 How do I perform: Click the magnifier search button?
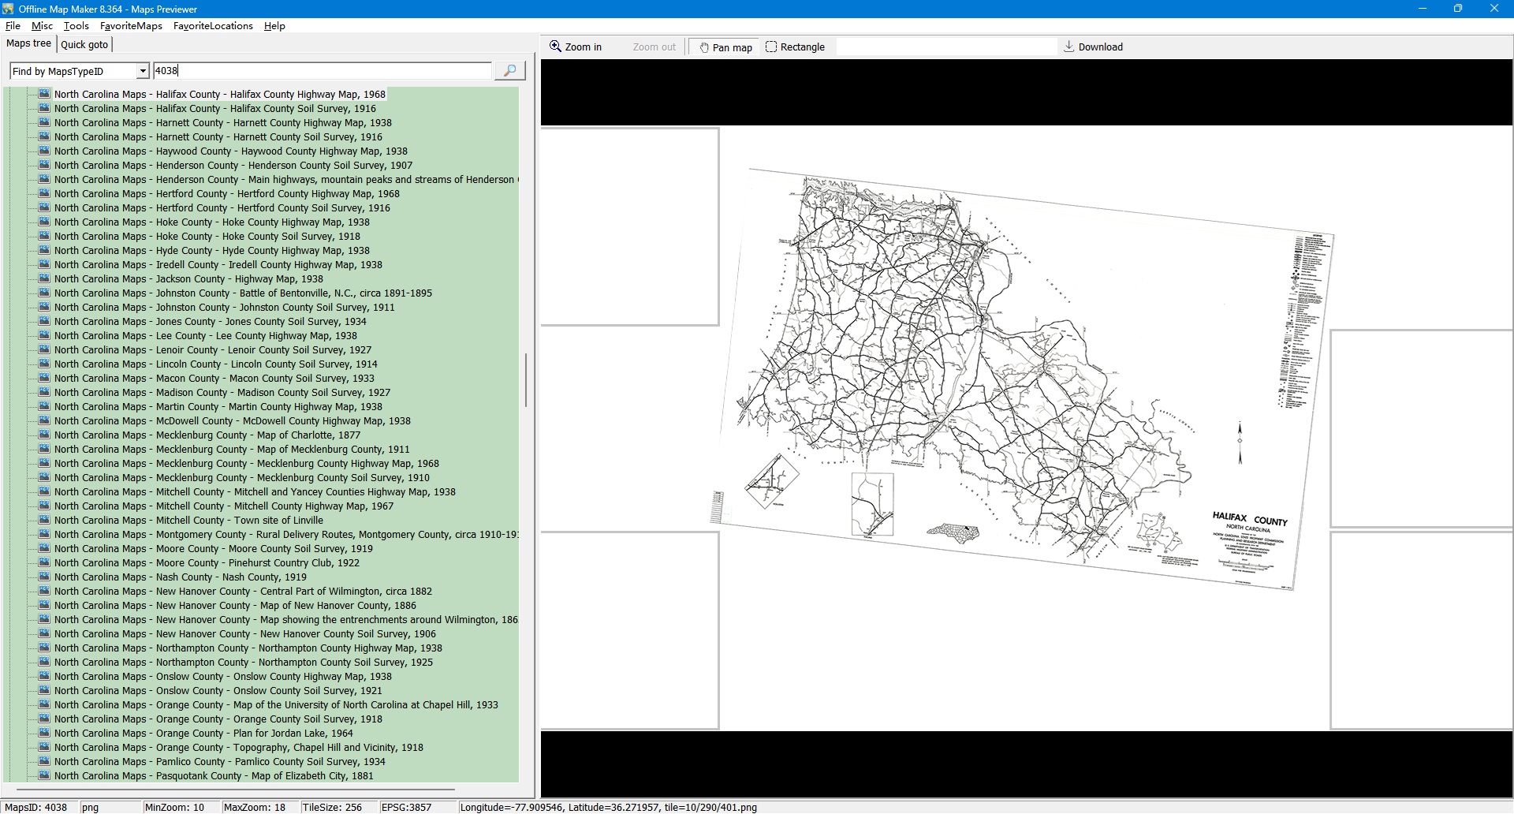509,71
